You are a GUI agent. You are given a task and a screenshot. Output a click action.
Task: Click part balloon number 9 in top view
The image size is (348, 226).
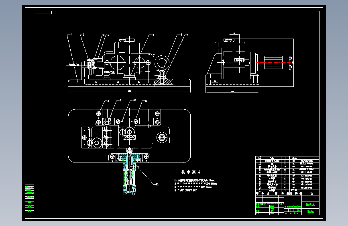click(x=120, y=100)
